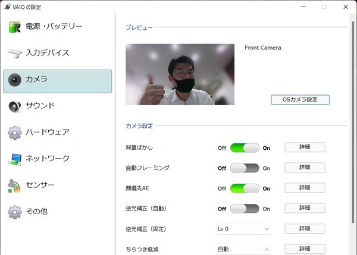Image resolution: width=357 pixels, height=255 pixels.
Task: Click the OSカメラ設定 button
Action: coord(300,100)
